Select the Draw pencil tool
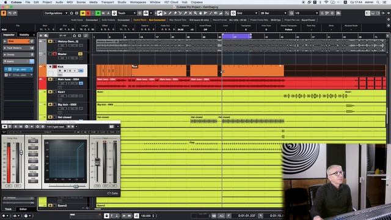The width and height of the screenshot is (391, 220). tap(170, 13)
